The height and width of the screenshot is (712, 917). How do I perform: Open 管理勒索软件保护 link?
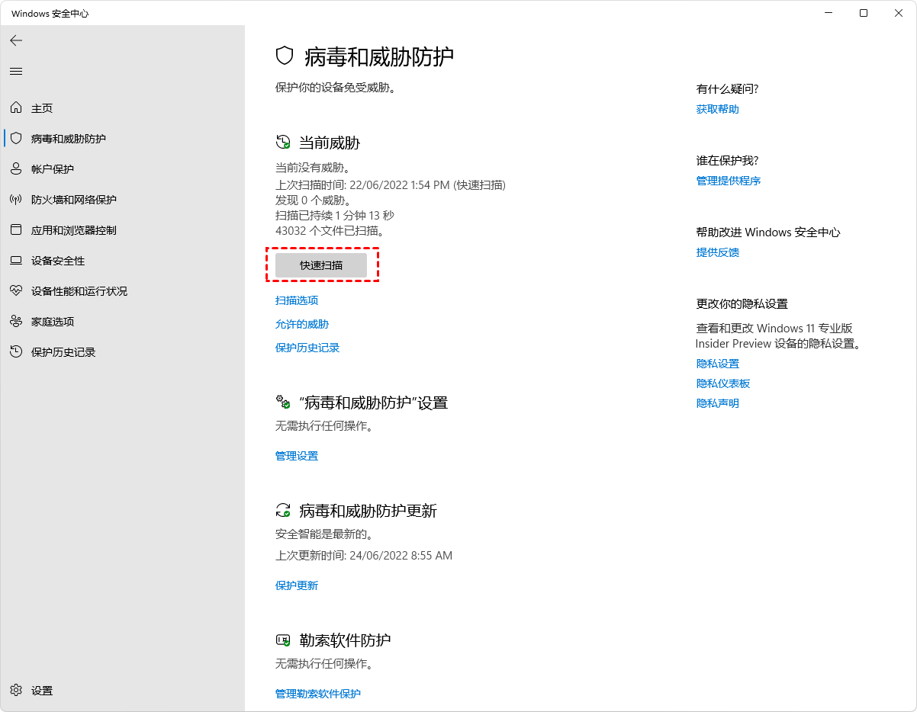point(318,694)
